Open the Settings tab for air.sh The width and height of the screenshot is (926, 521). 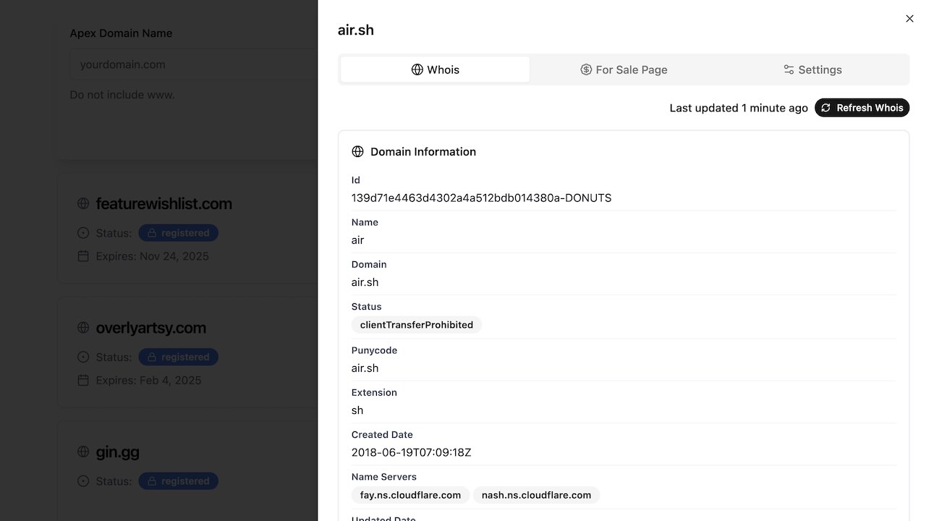tap(812, 69)
